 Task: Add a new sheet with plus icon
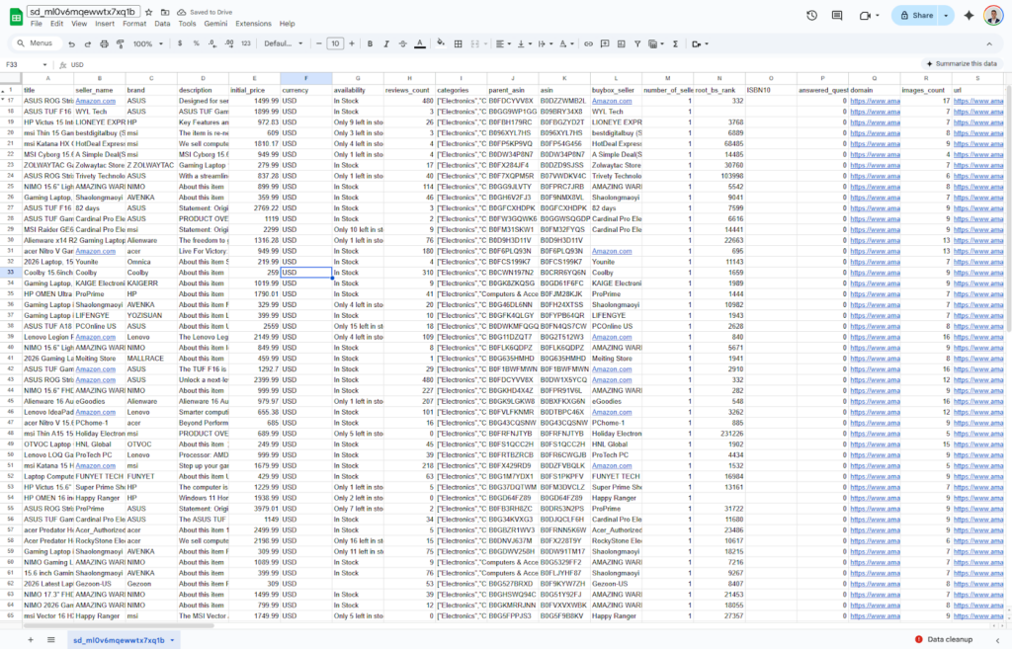tap(31, 639)
